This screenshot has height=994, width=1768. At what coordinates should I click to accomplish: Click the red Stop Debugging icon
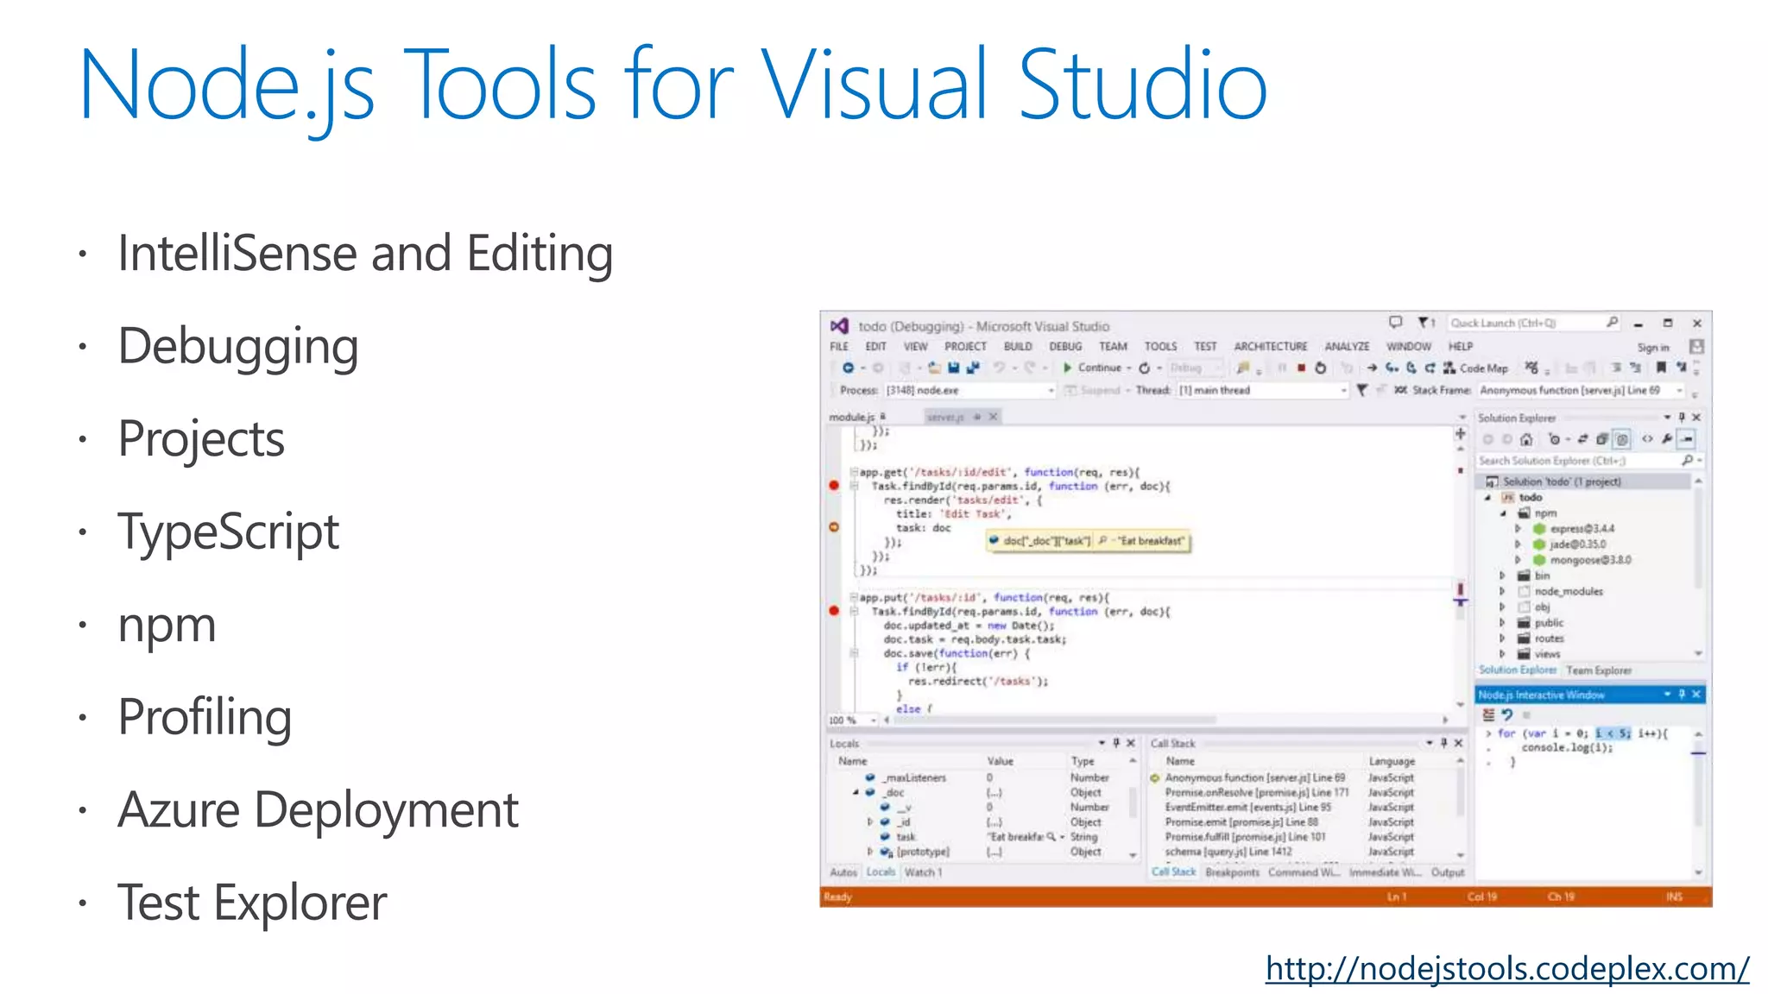pos(1301,368)
